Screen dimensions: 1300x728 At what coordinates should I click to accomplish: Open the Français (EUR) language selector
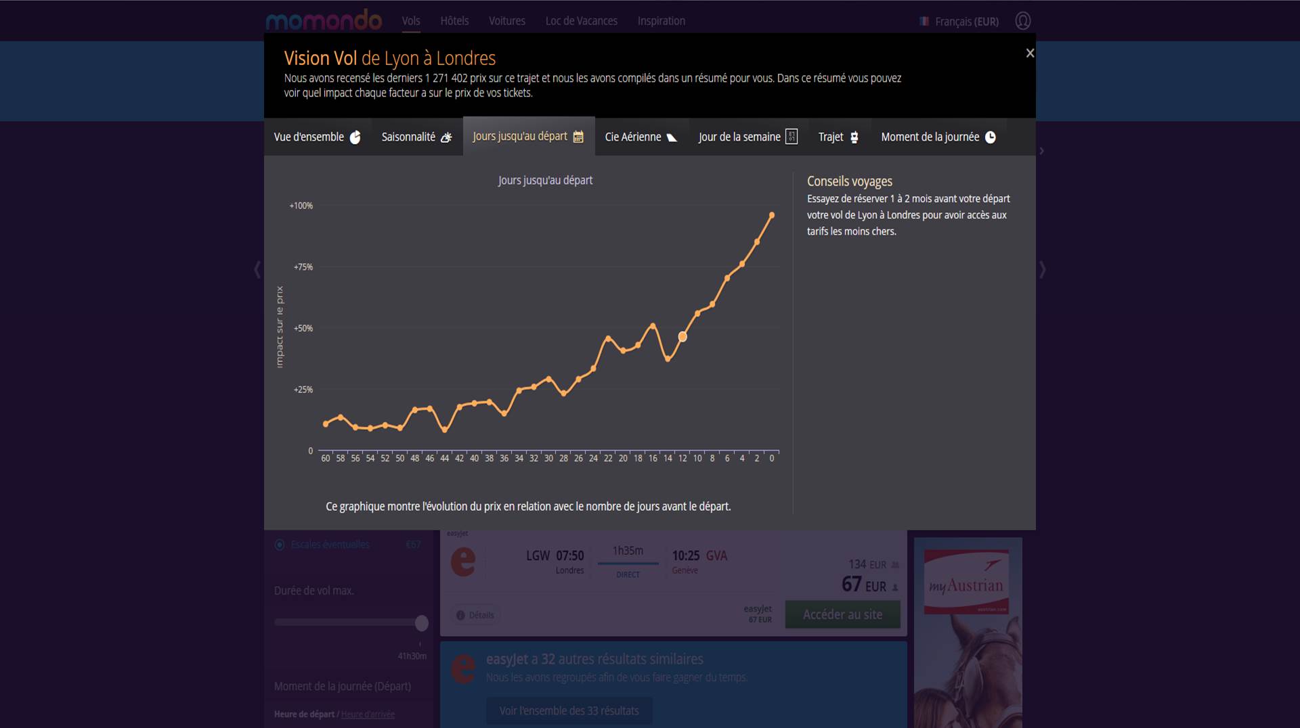[959, 22]
